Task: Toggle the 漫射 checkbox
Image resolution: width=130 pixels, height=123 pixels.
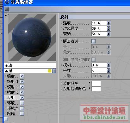Action: (22, 76)
